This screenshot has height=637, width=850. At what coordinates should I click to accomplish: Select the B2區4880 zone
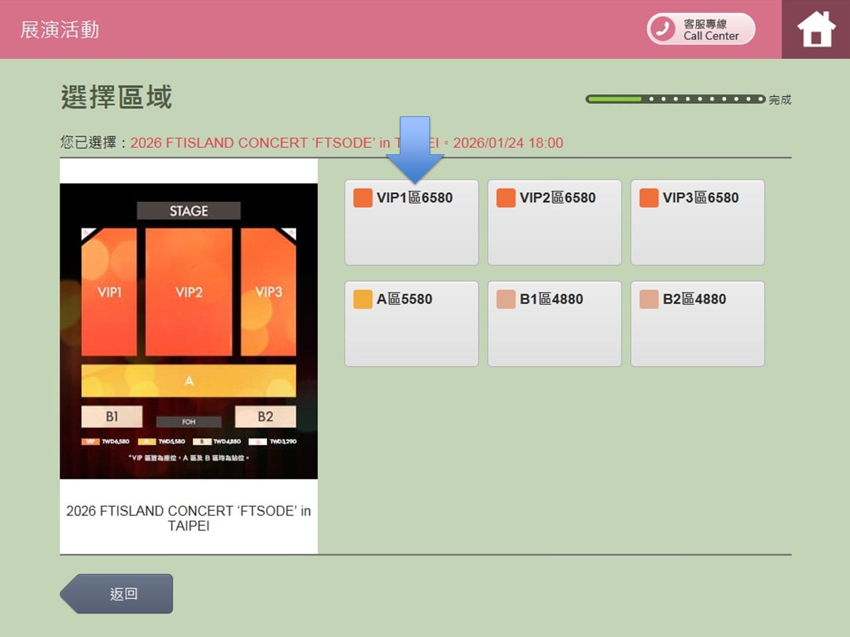pyautogui.click(x=697, y=323)
